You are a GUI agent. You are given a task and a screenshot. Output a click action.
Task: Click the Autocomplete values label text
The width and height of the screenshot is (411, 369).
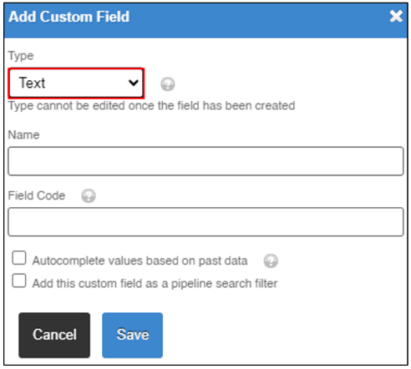[x=140, y=260]
